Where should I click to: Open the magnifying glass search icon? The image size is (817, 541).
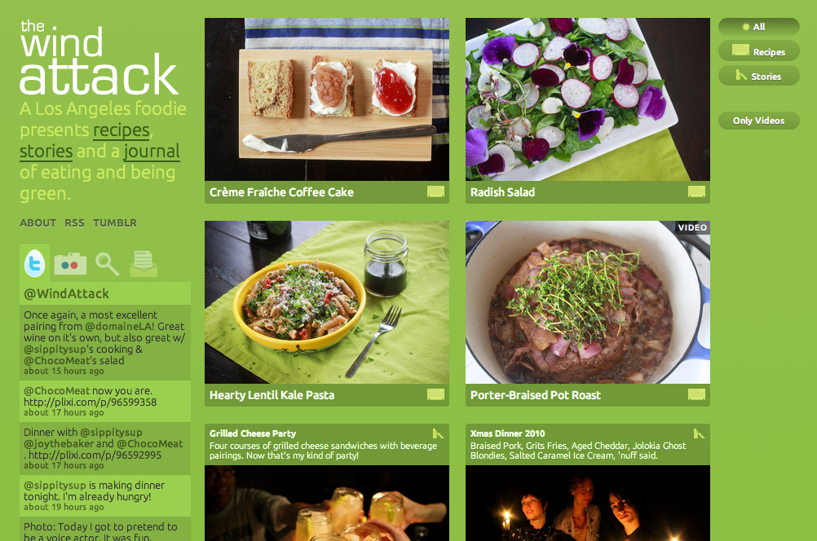107,264
